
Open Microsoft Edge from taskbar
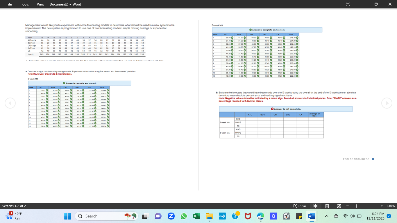[x=261, y=216]
